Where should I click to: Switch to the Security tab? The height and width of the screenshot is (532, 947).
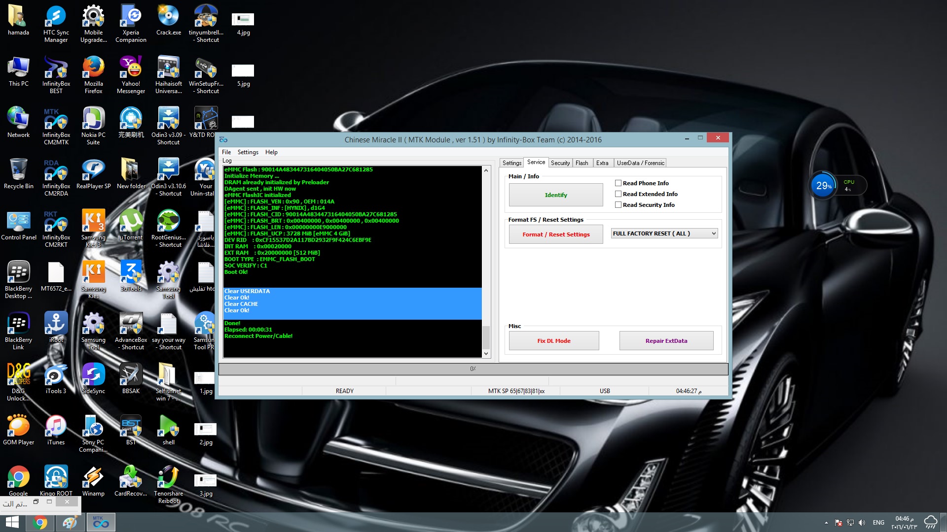[560, 163]
